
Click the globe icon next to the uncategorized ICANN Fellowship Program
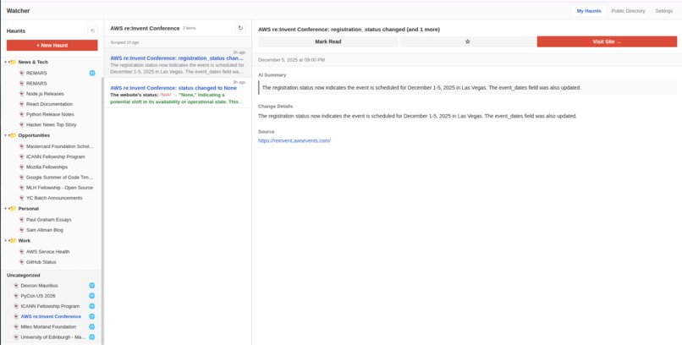[x=91, y=306]
